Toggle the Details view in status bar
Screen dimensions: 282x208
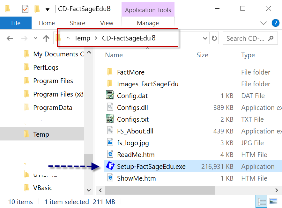(261, 202)
